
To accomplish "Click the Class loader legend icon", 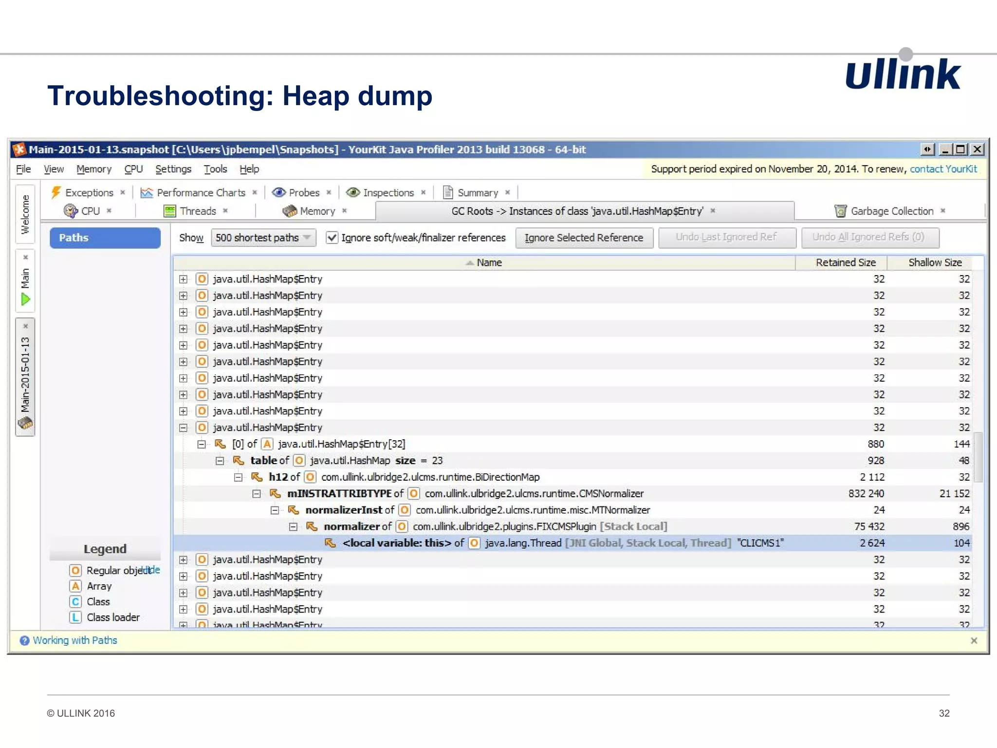I will (x=75, y=617).
